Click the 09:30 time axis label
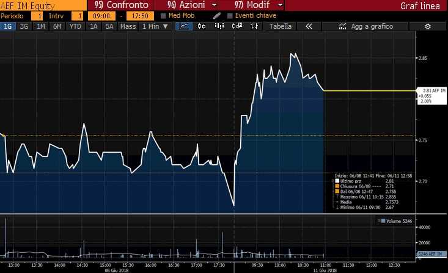This screenshot has width=448, height=273. click(257, 265)
